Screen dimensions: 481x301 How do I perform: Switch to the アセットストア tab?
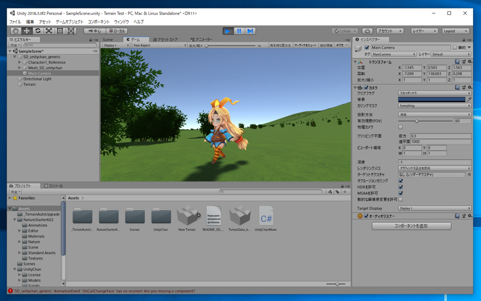coord(165,40)
